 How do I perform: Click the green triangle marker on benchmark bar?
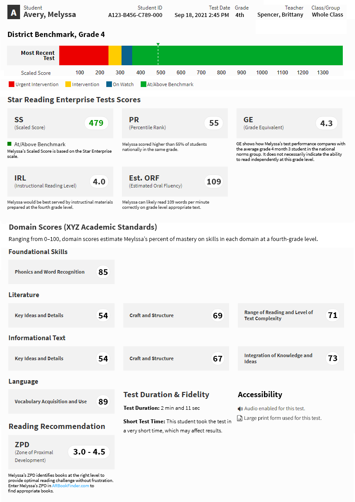click(x=158, y=44)
